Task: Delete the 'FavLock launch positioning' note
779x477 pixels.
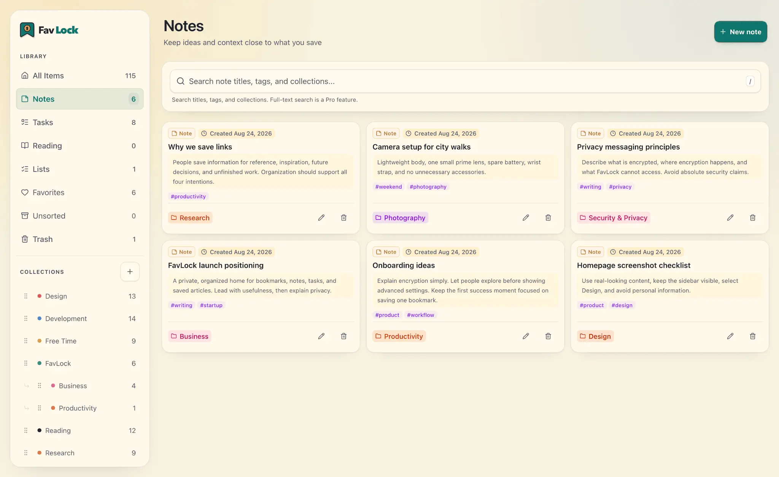Action: click(343, 336)
